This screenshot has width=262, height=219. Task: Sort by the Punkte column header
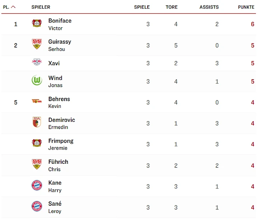click(x=246, y=7)
